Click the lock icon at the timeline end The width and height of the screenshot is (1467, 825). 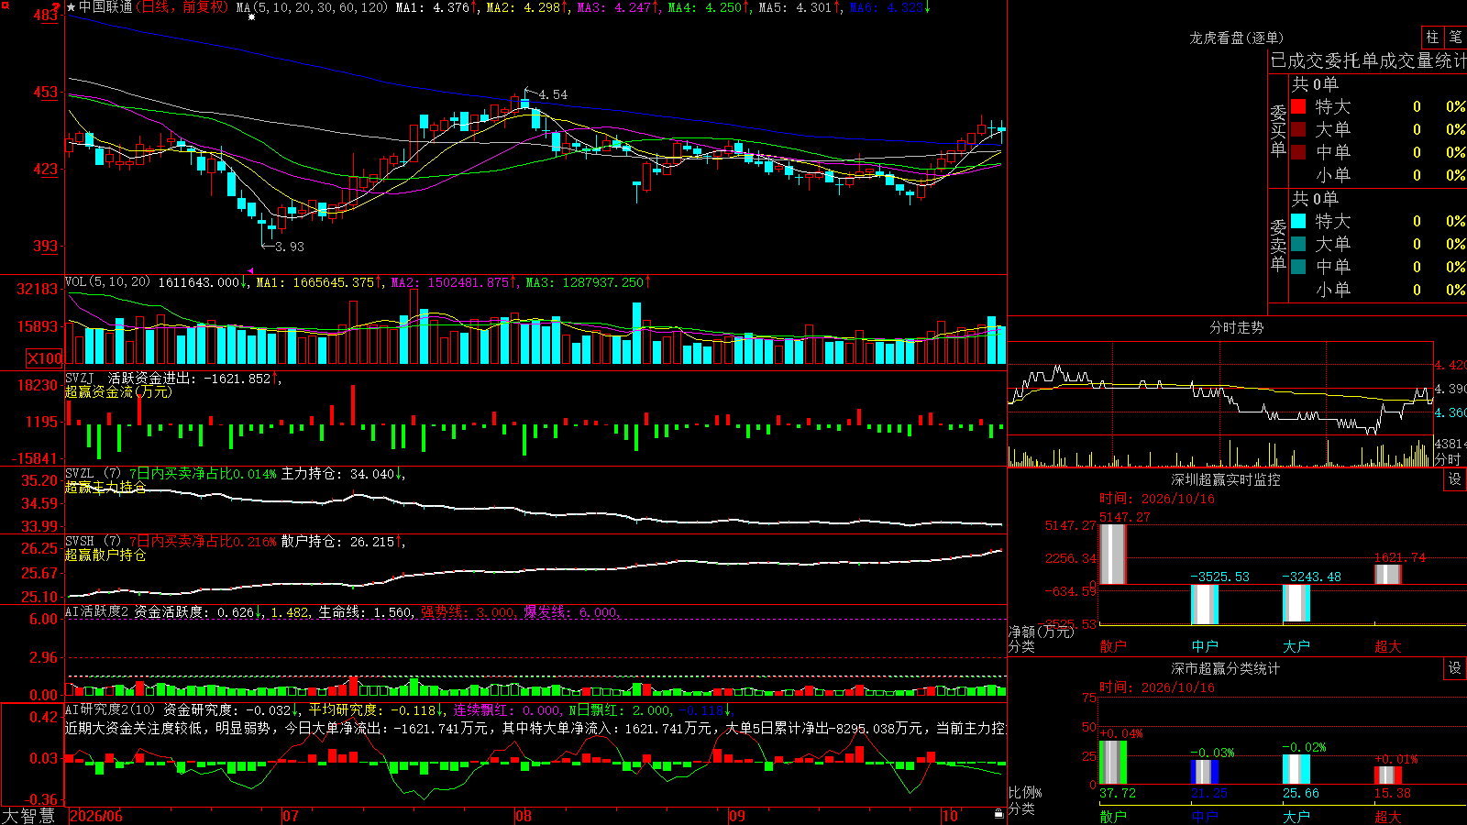[998, 813]
